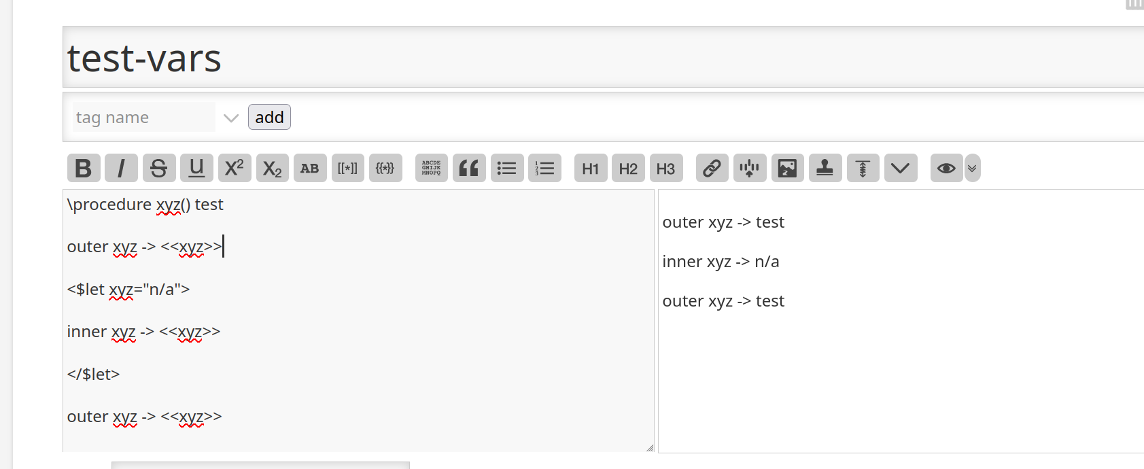Apply quote block formatting
Viewport: 1144px width, 469px height.
pyautogui.click(x=469, y=168)
